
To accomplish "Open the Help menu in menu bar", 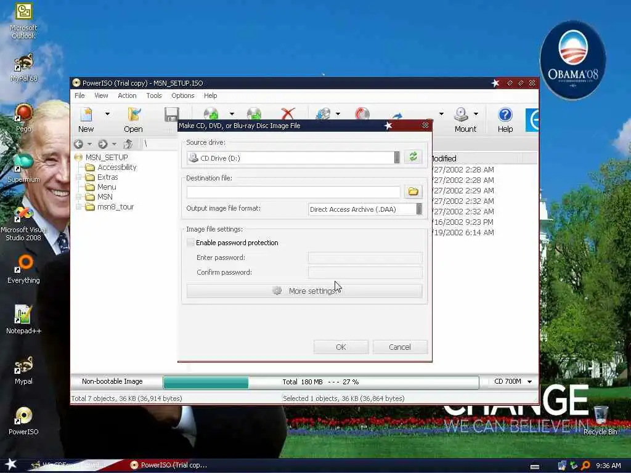I will tap(210, 95).
